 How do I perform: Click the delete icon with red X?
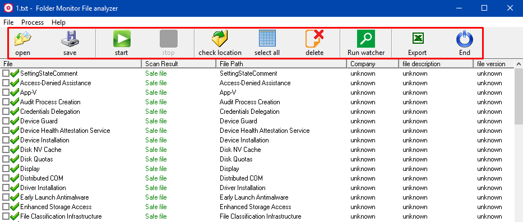tap(314, 39)
